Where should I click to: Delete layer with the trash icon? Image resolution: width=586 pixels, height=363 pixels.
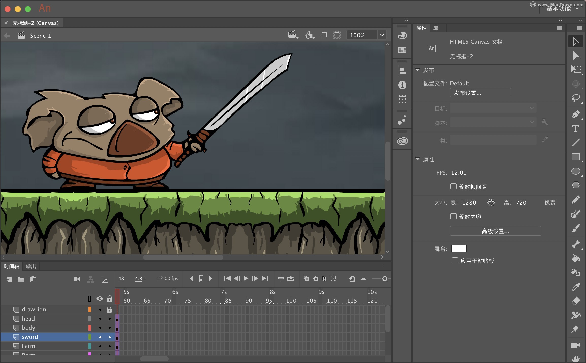pos(33,279)
